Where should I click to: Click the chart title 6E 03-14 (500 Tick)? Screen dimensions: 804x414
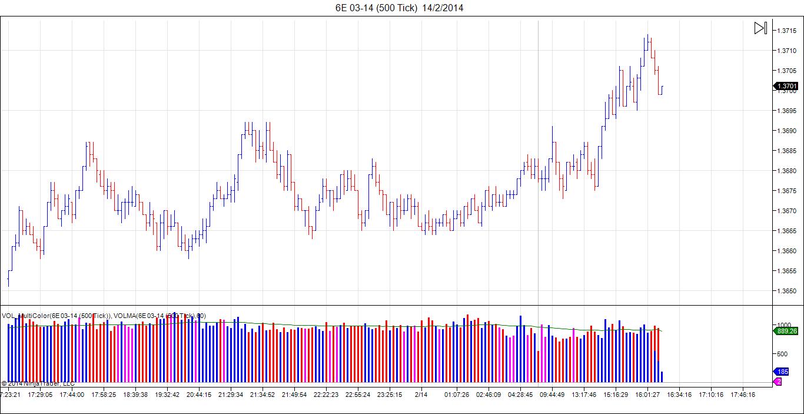click(376, 8)
